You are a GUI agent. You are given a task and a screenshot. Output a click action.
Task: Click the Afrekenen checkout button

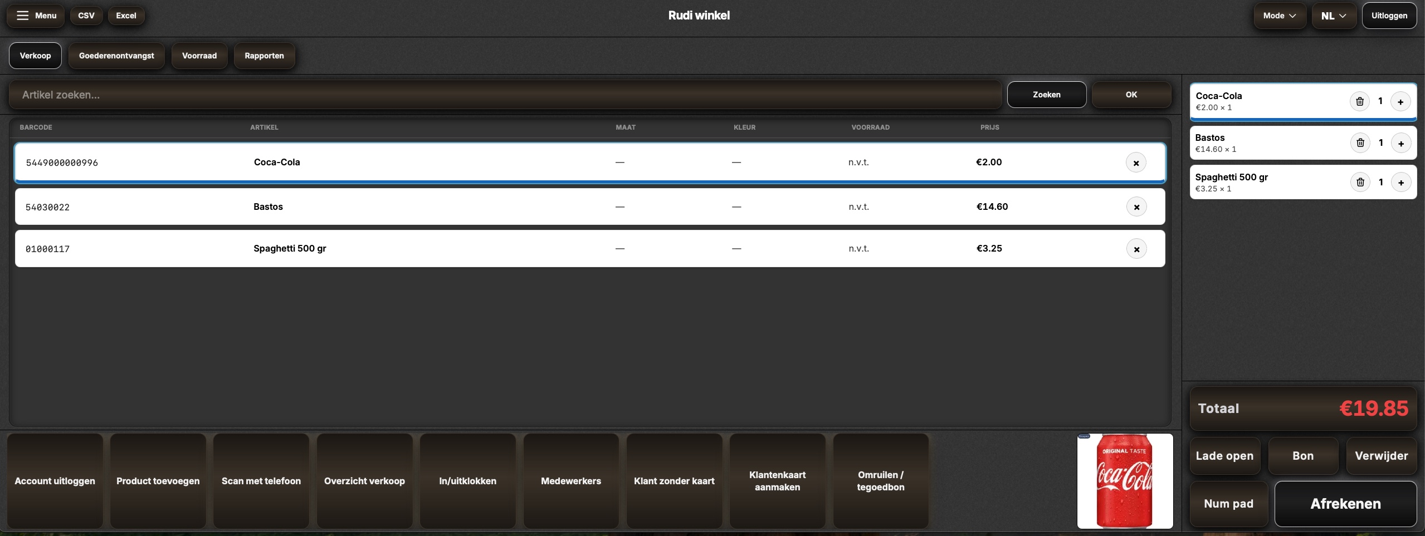coord(1345,504)
